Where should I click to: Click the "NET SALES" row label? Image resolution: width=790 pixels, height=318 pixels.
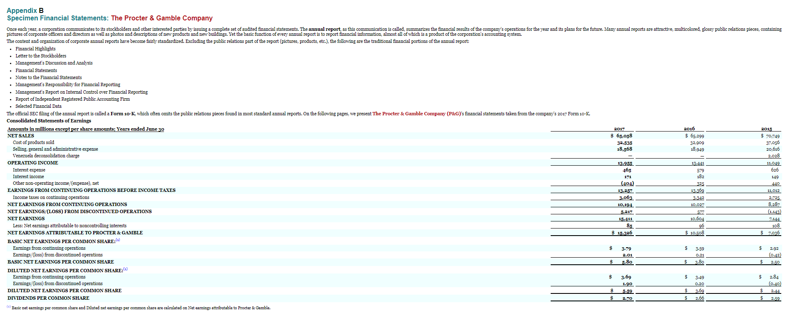click(x=21, y=136)
